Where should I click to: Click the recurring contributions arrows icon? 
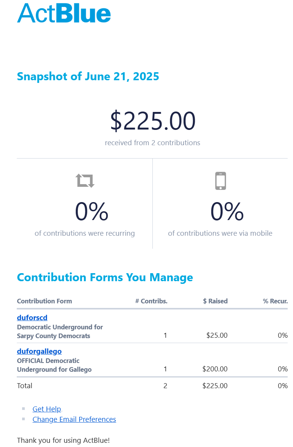85,180
